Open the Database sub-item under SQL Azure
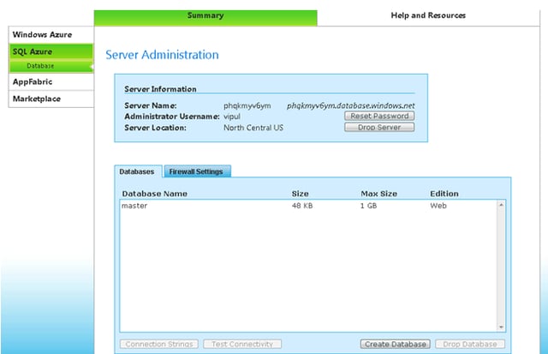The image size is (548, 354). [x=51, y=66]
